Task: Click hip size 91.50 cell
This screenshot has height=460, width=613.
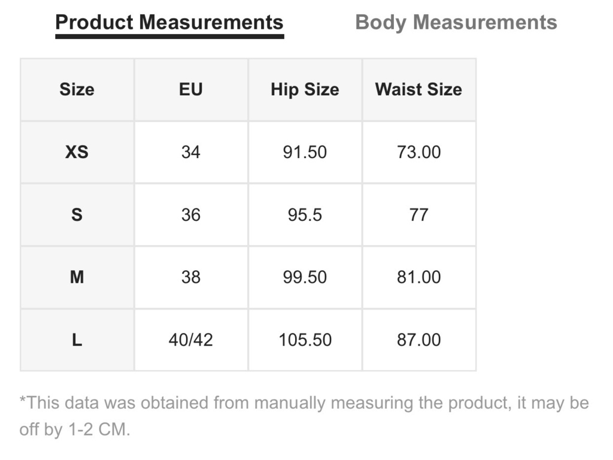Action: (305, 152)
